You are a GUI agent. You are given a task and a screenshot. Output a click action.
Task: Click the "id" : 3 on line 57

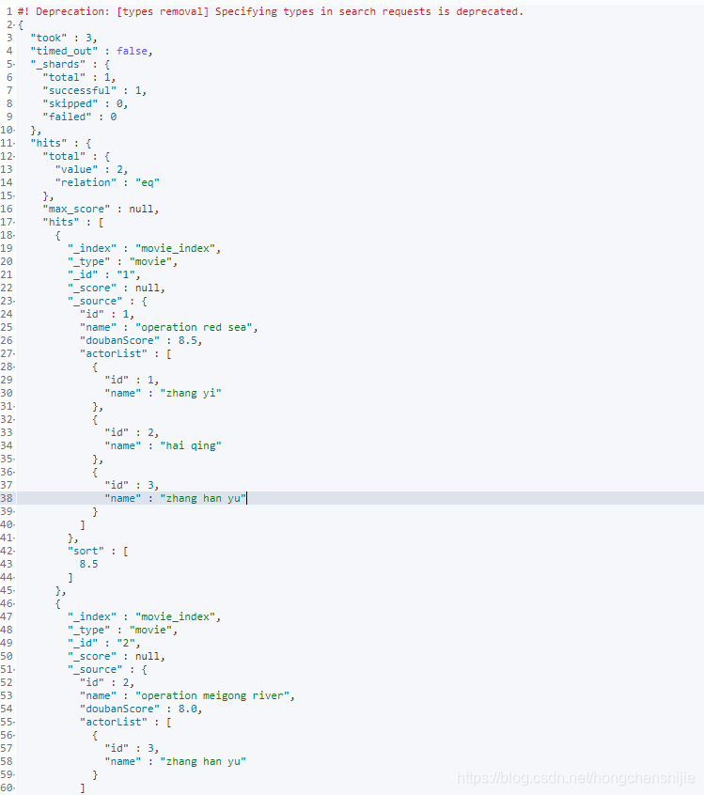tap(132, 748)
